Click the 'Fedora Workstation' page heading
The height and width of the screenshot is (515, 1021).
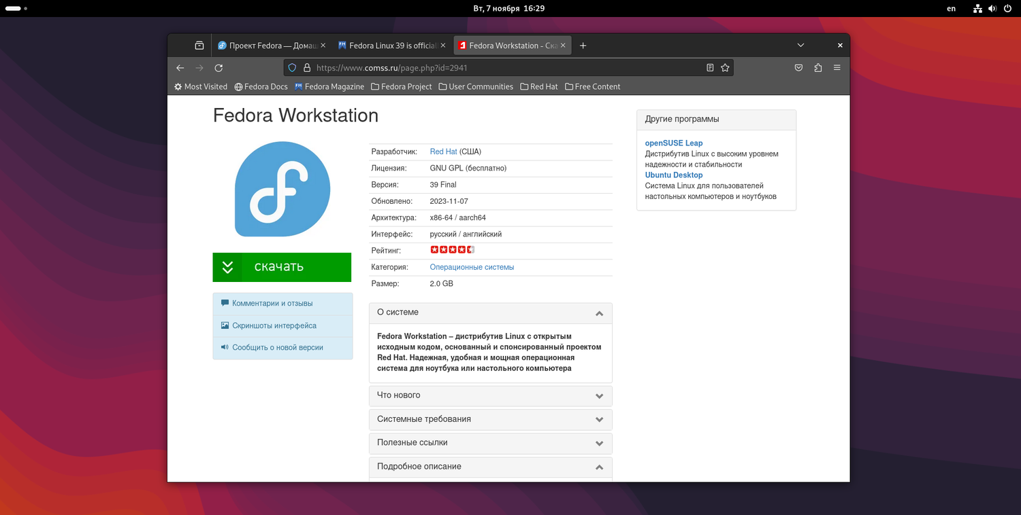tap(295, 116)
